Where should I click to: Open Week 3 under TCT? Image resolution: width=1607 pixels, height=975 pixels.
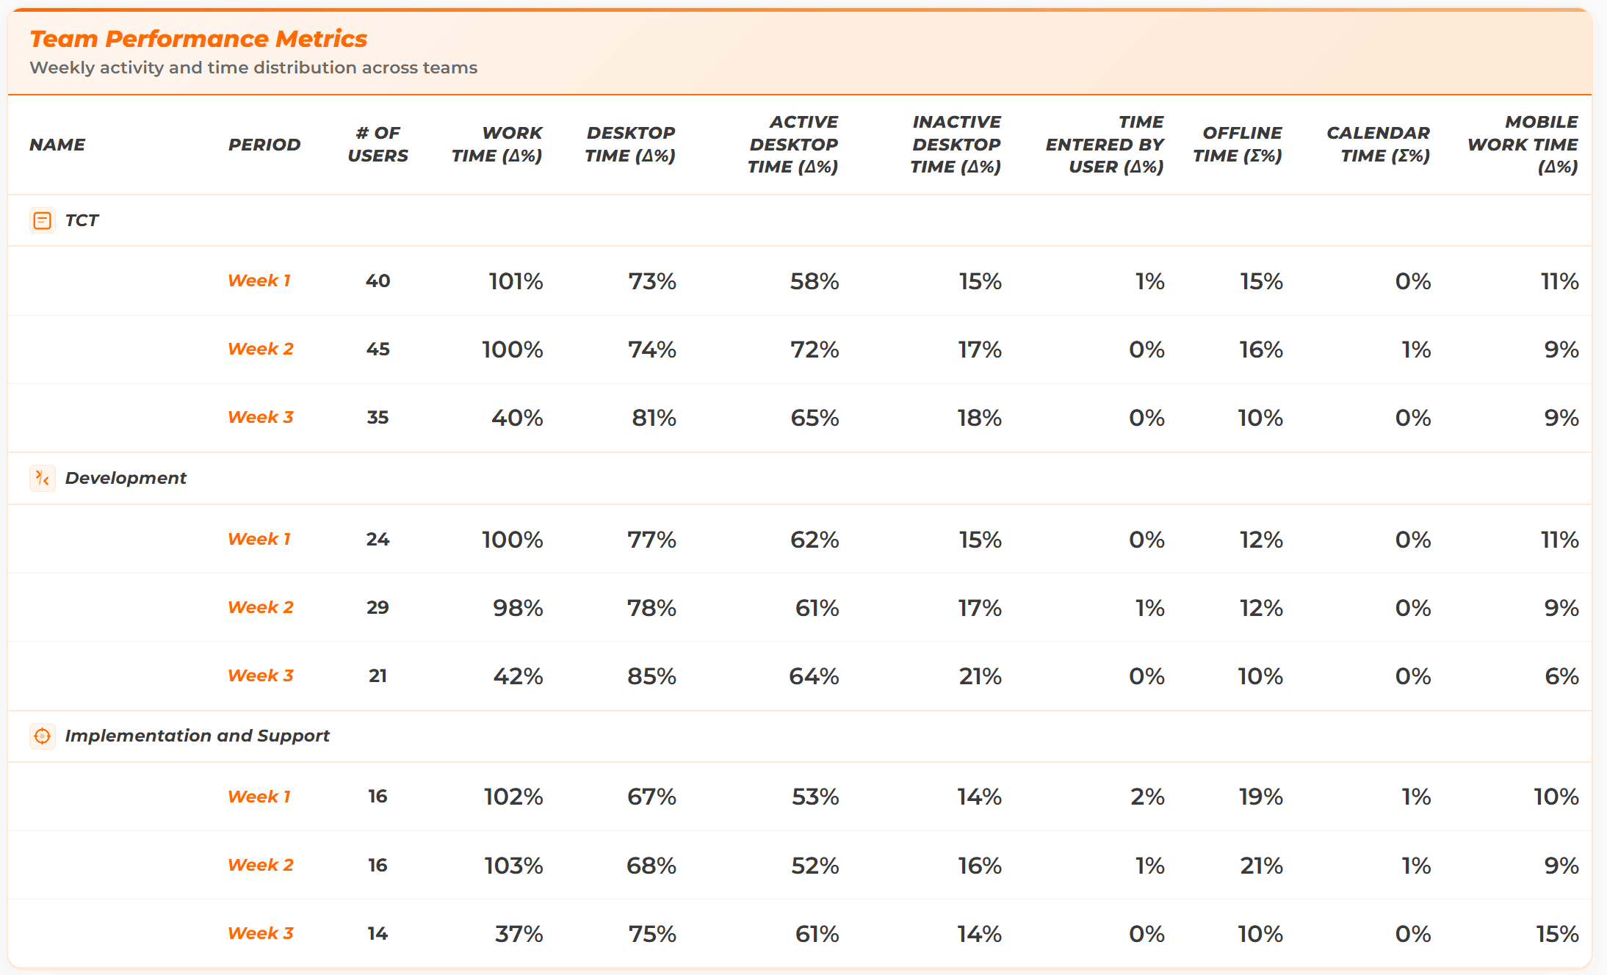(261, 417)
